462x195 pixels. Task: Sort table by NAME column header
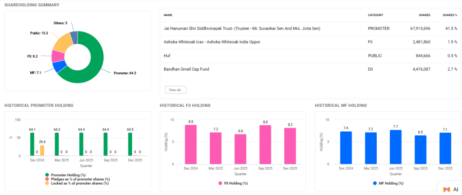(x=168, y=15)
